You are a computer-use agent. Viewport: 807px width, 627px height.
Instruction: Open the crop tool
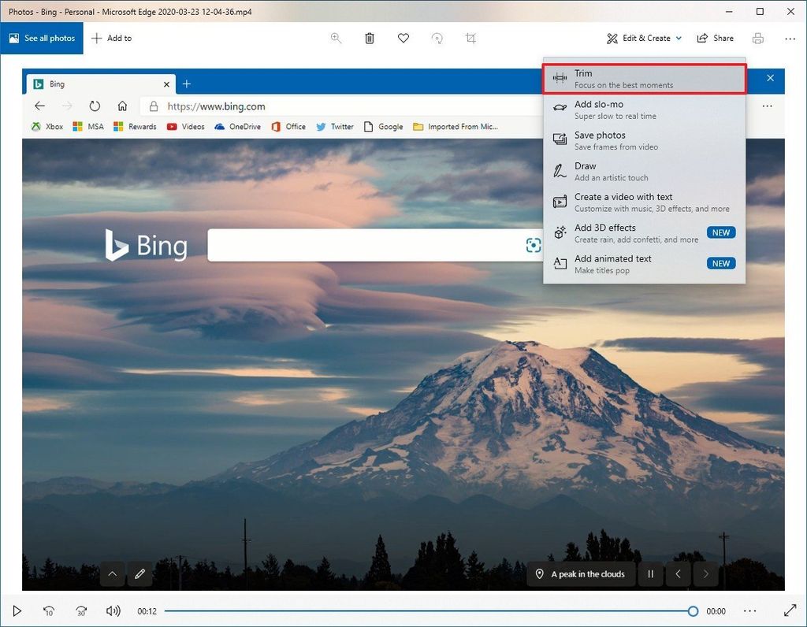[x=470, y=38]
